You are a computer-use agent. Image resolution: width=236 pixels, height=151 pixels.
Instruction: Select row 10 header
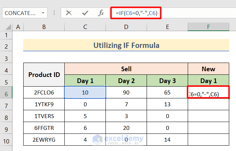(x=6, y=140)
